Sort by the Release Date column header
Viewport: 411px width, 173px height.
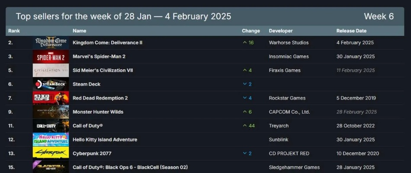click(x=351, y=31)
